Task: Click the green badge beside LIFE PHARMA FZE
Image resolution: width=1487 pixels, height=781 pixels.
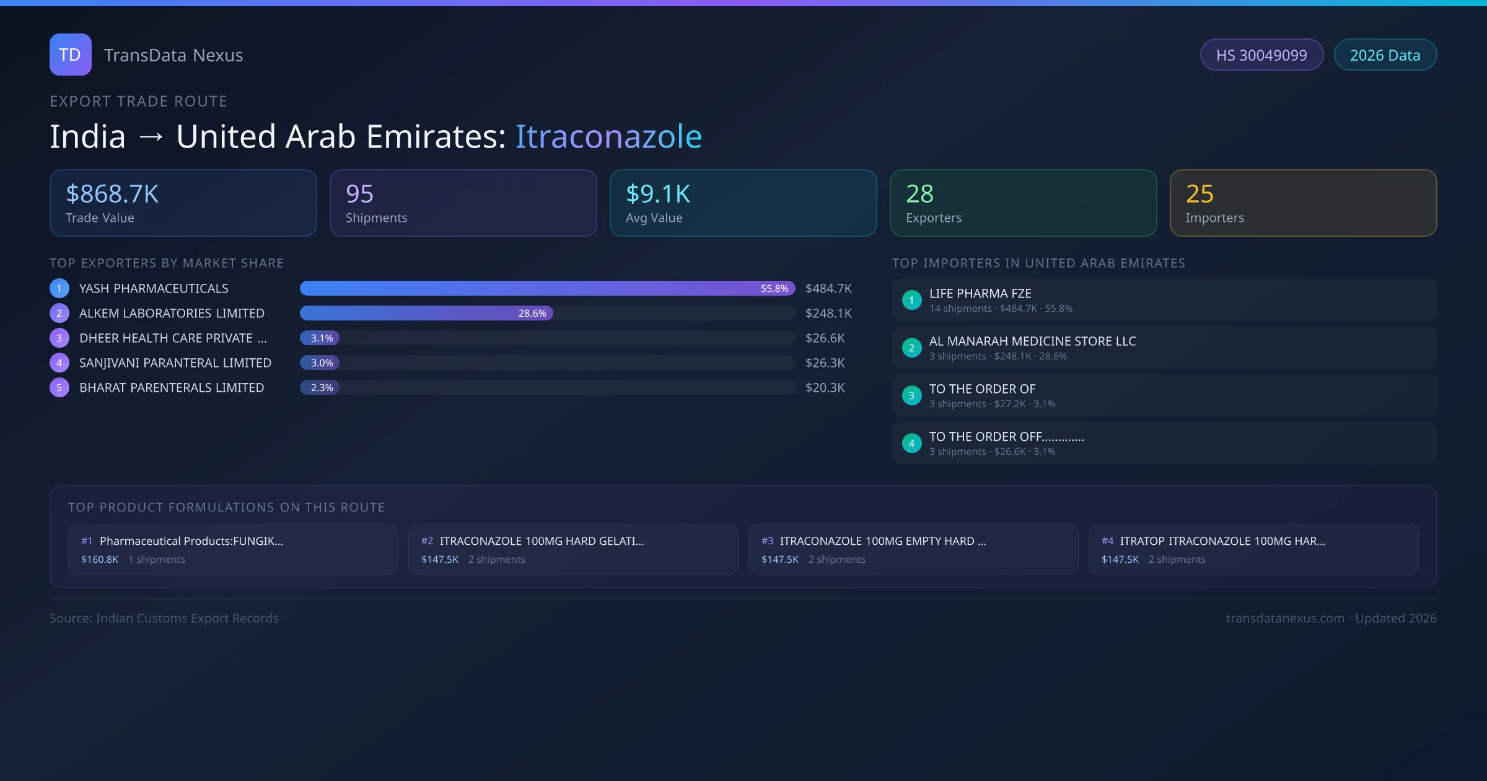Action: tap(911, 300)
